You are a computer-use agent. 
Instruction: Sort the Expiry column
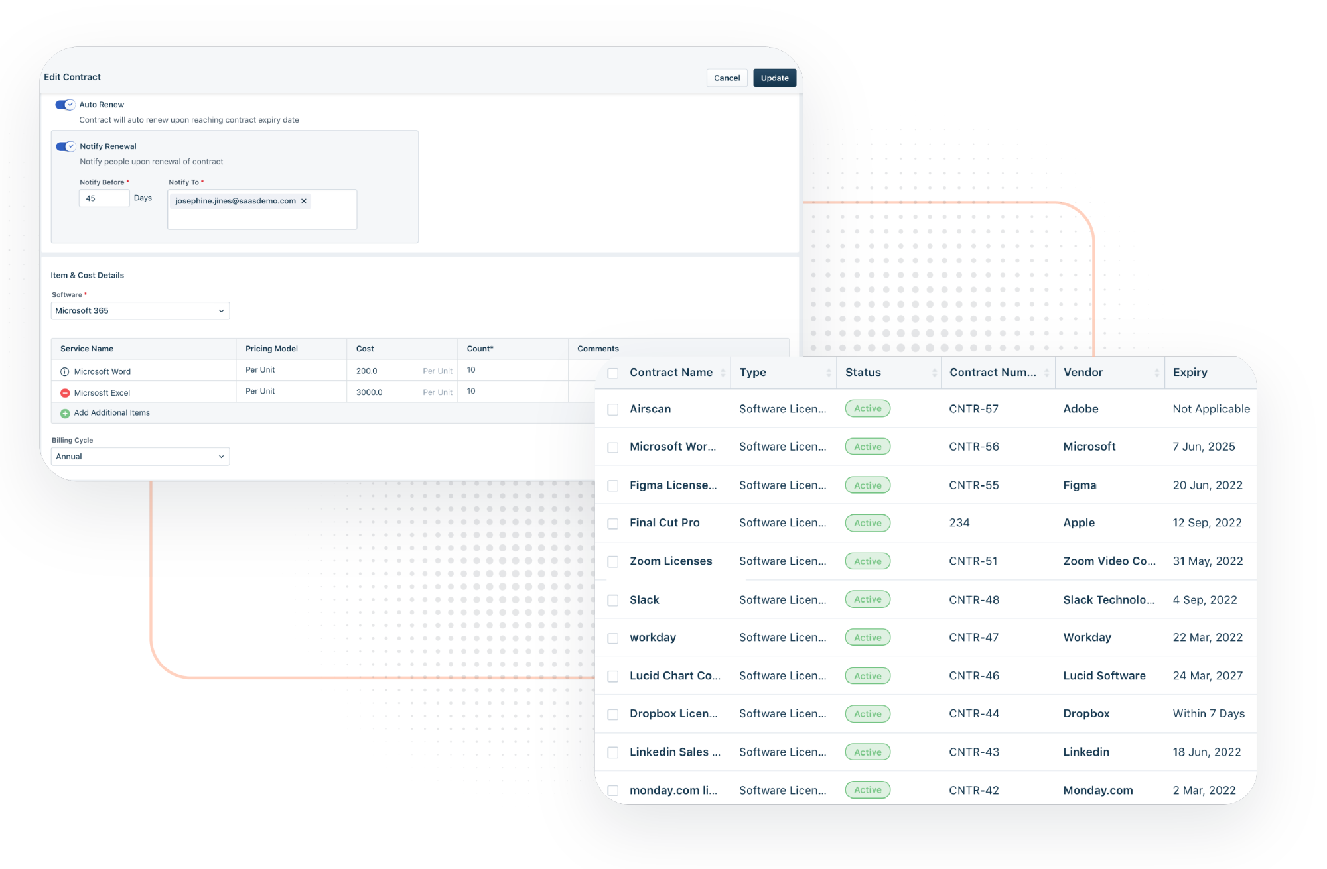click(1190, 372)
